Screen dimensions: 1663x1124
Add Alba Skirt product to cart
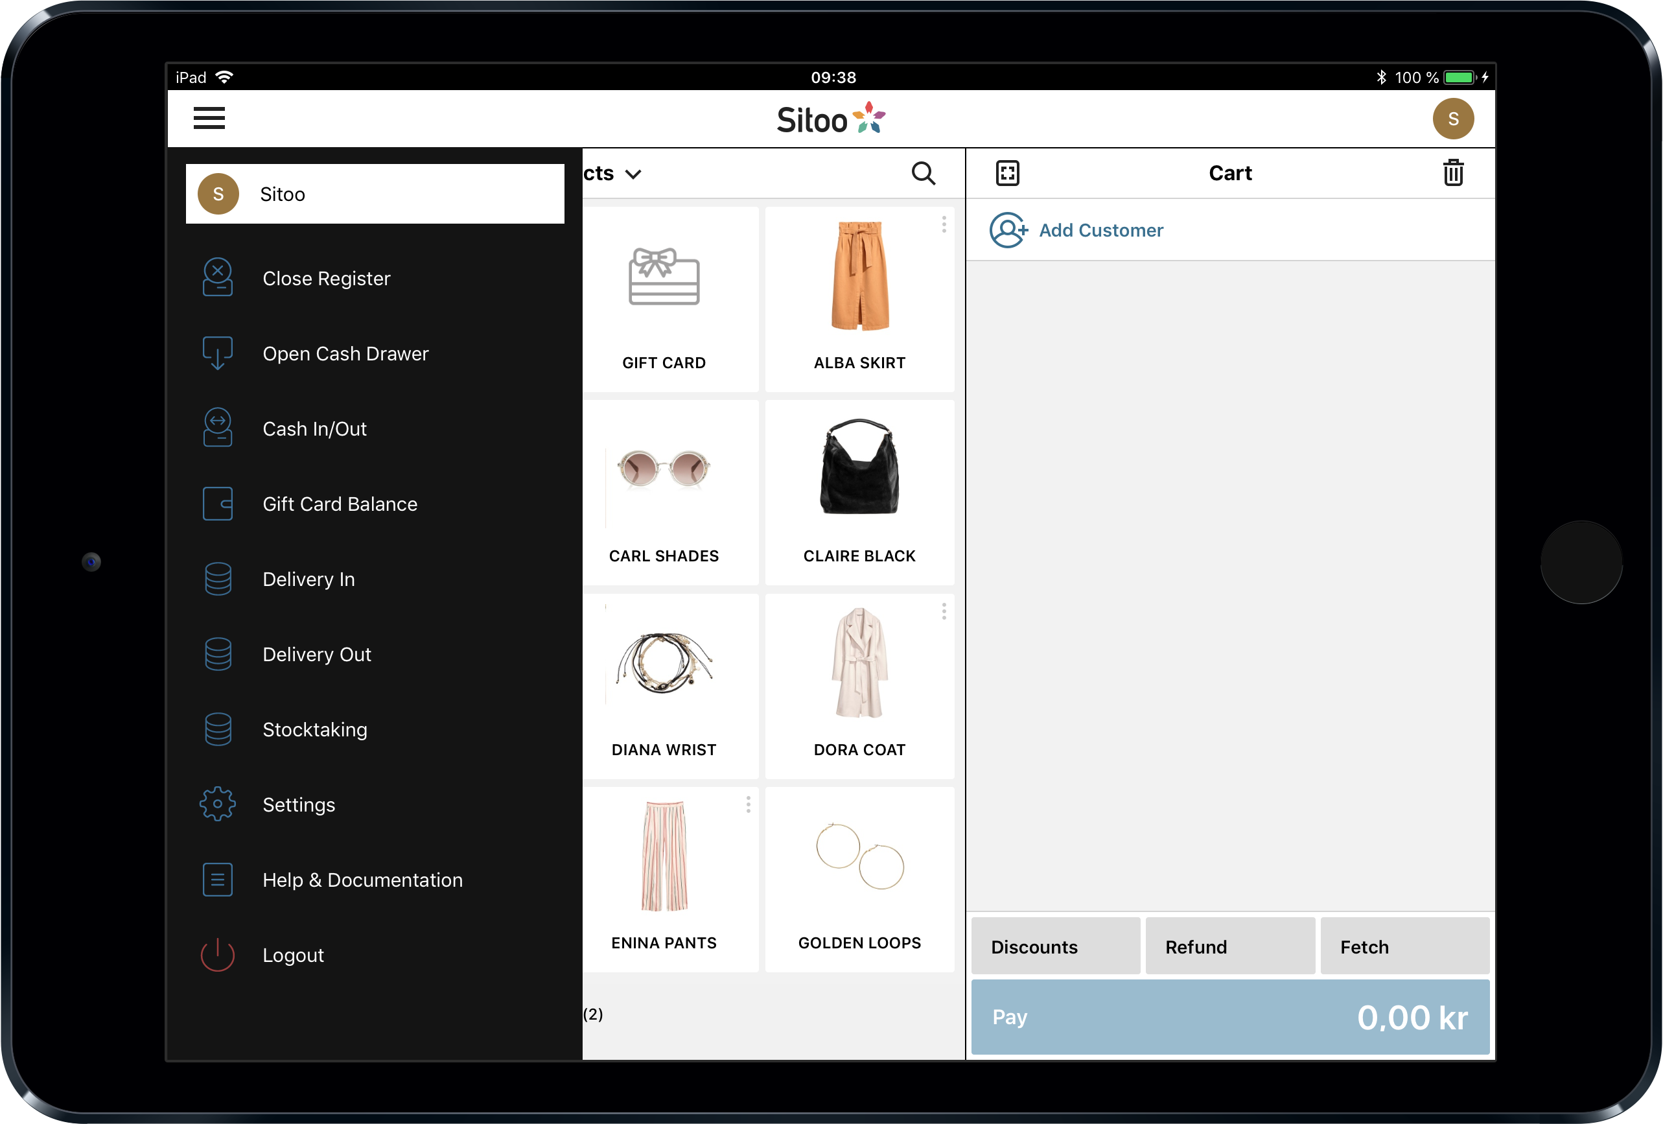859,299
